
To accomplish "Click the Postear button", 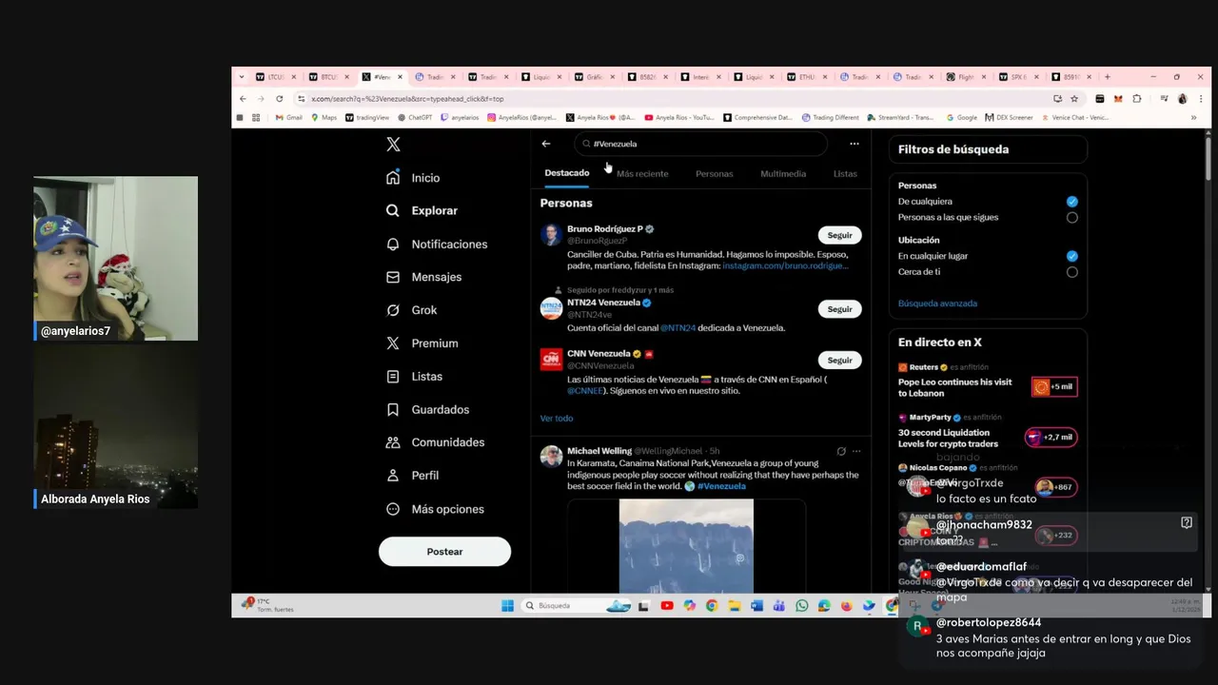I will (x=444, y=552).
